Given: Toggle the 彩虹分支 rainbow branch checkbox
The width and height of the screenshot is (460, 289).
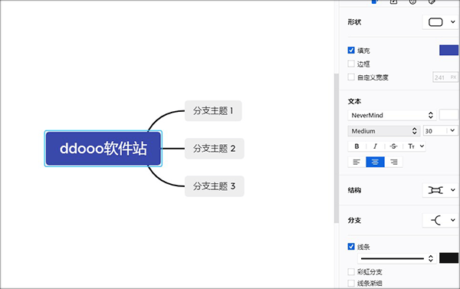Looking at the screenshot, I should point(351,271).
